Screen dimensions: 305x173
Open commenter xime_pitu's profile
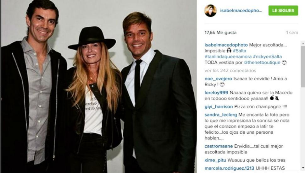click(x=215, y=160)
